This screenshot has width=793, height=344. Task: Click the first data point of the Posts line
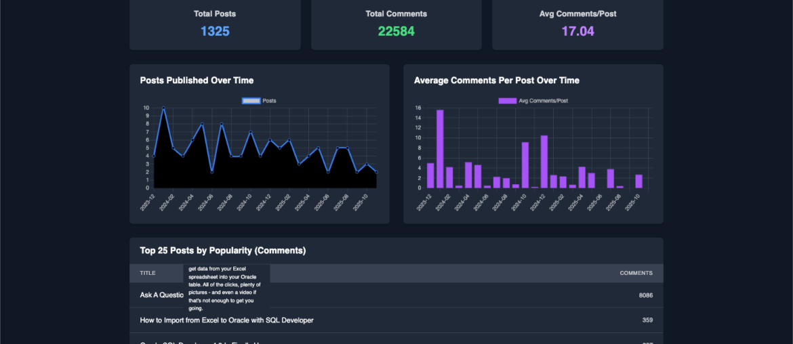(x=155, y=156)
